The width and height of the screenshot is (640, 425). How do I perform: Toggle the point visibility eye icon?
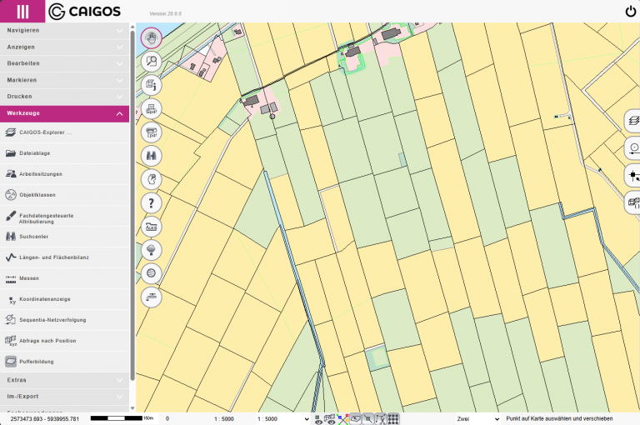pos(318,419)
